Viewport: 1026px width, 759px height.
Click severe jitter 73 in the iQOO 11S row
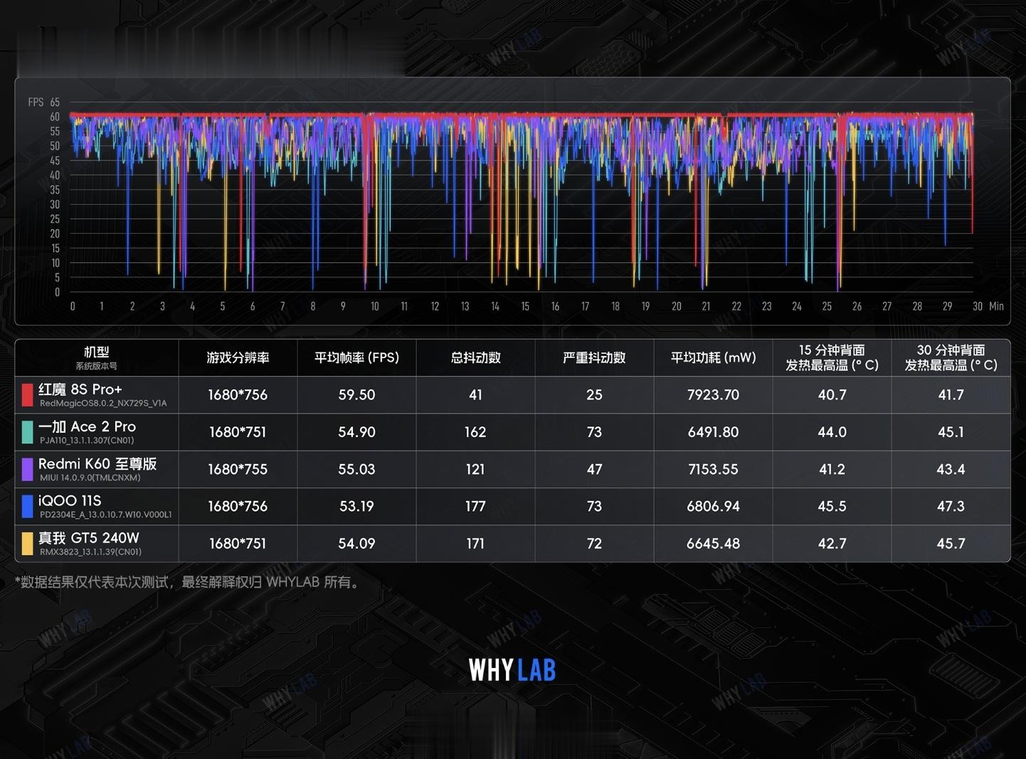pyautogui.click(x=594, y=506)
